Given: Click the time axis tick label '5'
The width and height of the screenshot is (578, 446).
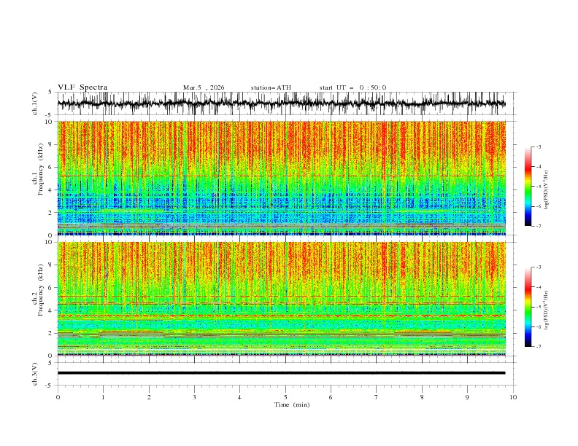Looking at the screenshot, I should (285, 397).
